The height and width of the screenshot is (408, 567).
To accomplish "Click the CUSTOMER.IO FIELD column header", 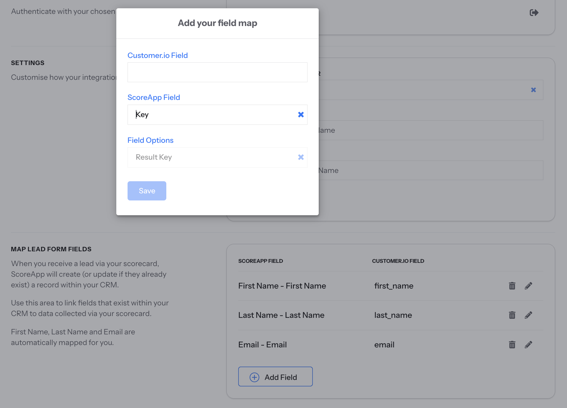I will [x=398, y=261].
